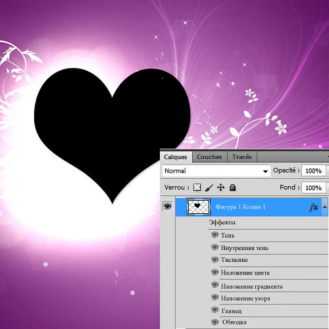This screenshot has width=329, height=329.
Task: Click the Наложение градиента effect label
Action: (x=252, y=286)
